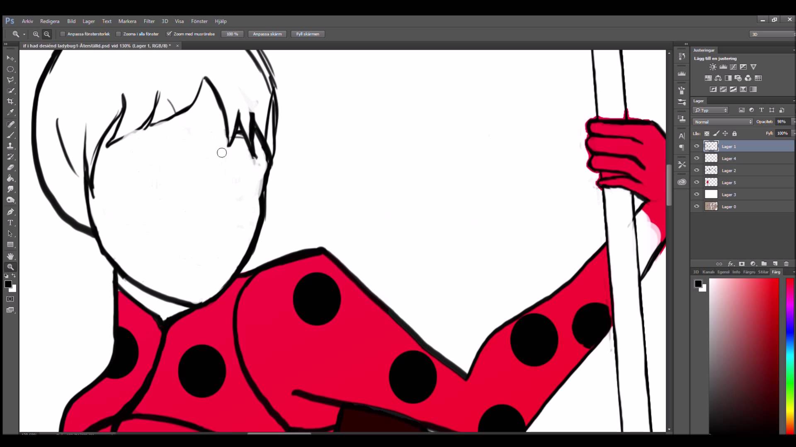Select the Horizontal Type tool
796x447 pixels.
10,222
